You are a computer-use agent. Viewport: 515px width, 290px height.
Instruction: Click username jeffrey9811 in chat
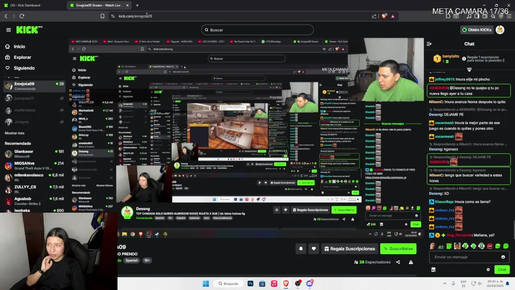(x=445, y=79)
